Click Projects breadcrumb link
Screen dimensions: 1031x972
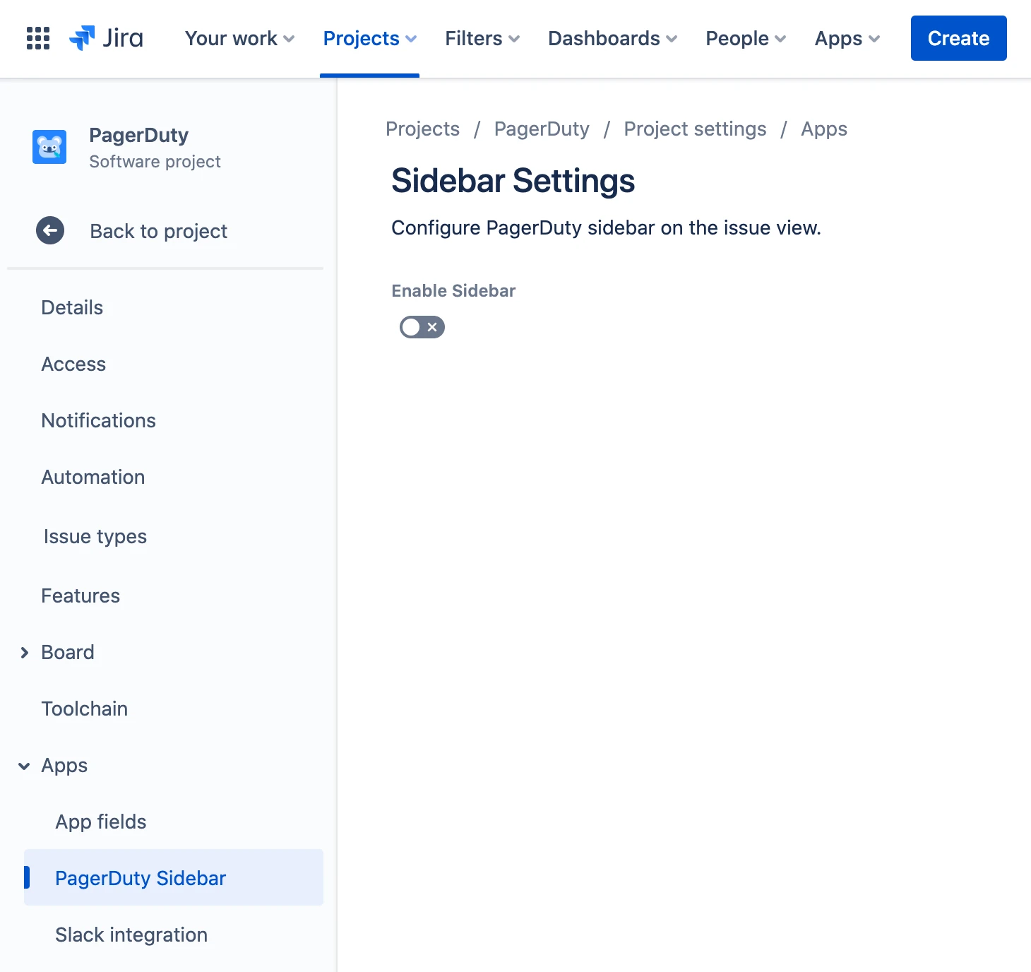422,129
